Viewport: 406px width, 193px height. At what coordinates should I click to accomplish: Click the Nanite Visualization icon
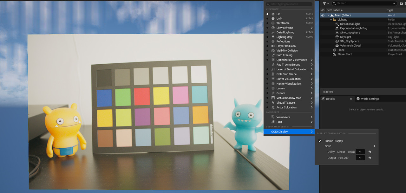[x=273, y=84]
